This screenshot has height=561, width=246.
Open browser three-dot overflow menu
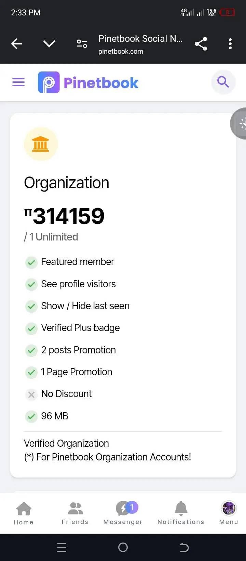tap(230, 44)
